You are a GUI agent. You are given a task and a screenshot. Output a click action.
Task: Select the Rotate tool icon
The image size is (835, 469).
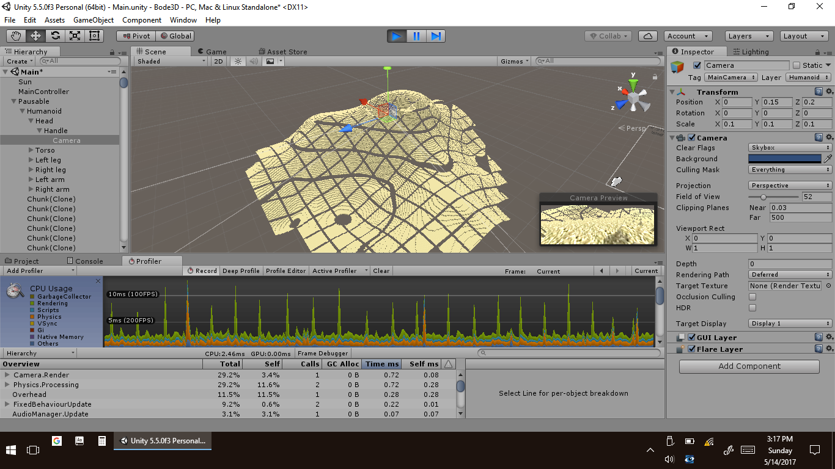pos(55,36)
